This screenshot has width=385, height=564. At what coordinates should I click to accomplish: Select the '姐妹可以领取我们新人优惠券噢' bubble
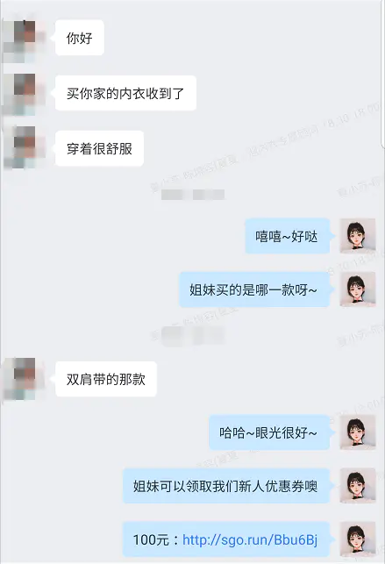pos(226,486)
